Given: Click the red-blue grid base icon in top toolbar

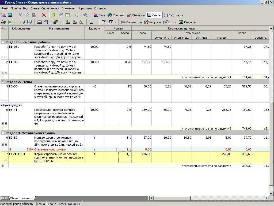Looking at the screenshot, I should point(3,15).
